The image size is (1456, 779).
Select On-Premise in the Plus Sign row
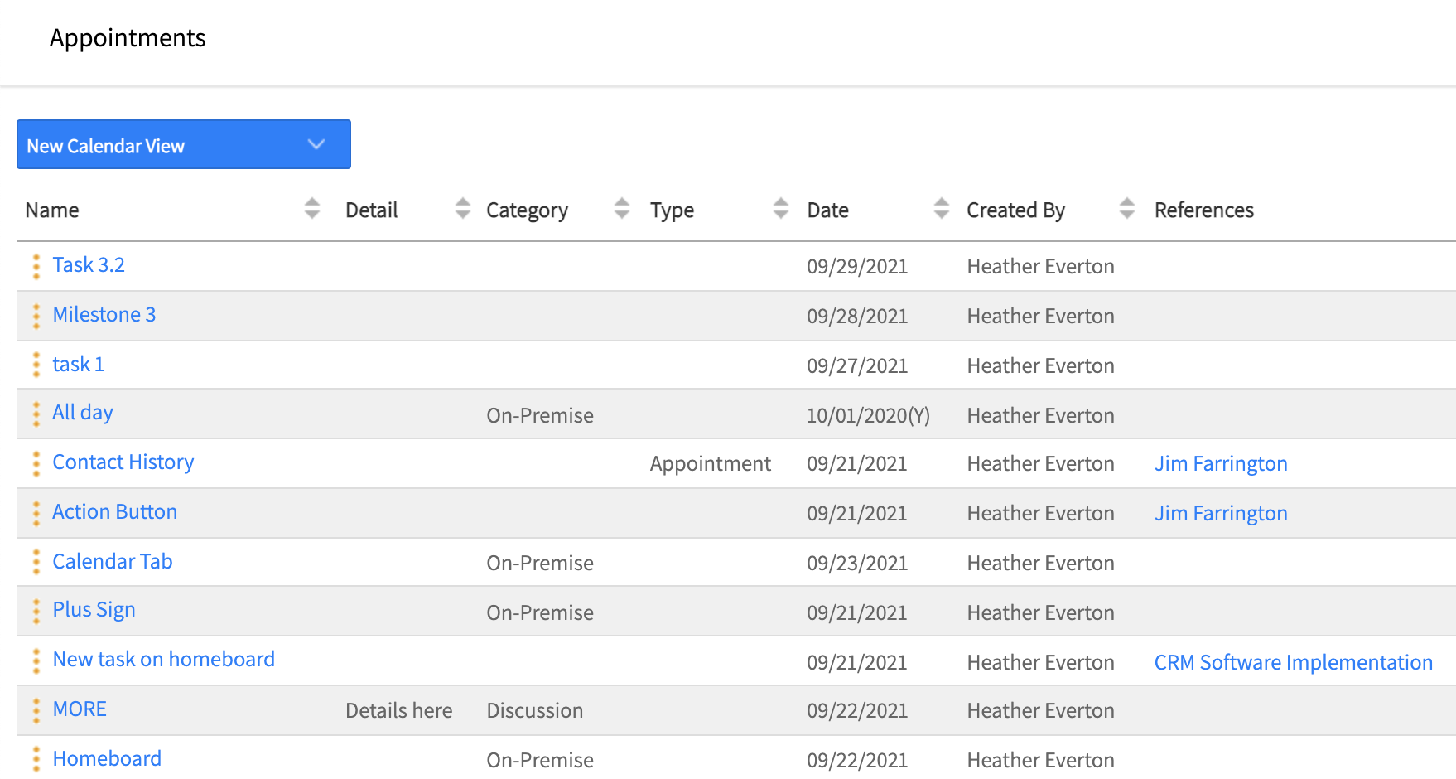(540, 613)
